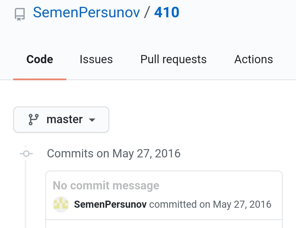296x228 pixels.
Task: Open the SemenPersunov owner profile link in header
Action: click(86, 13)
